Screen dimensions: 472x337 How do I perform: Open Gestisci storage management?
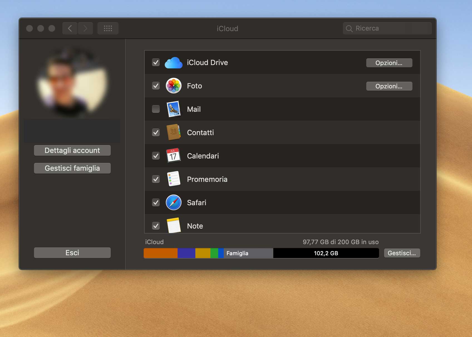(x=402, y=253)
